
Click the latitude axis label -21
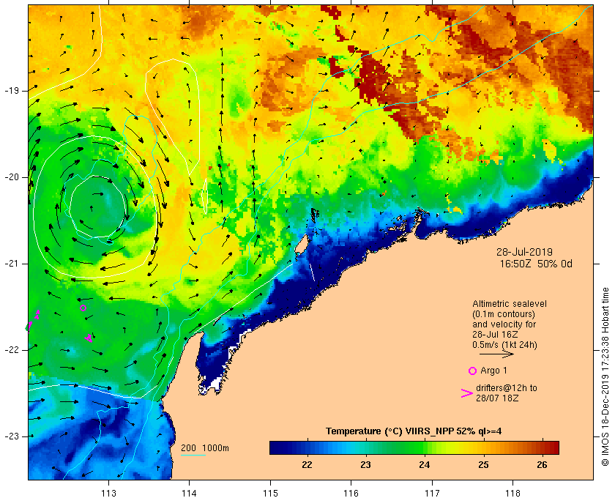(11, 264)
